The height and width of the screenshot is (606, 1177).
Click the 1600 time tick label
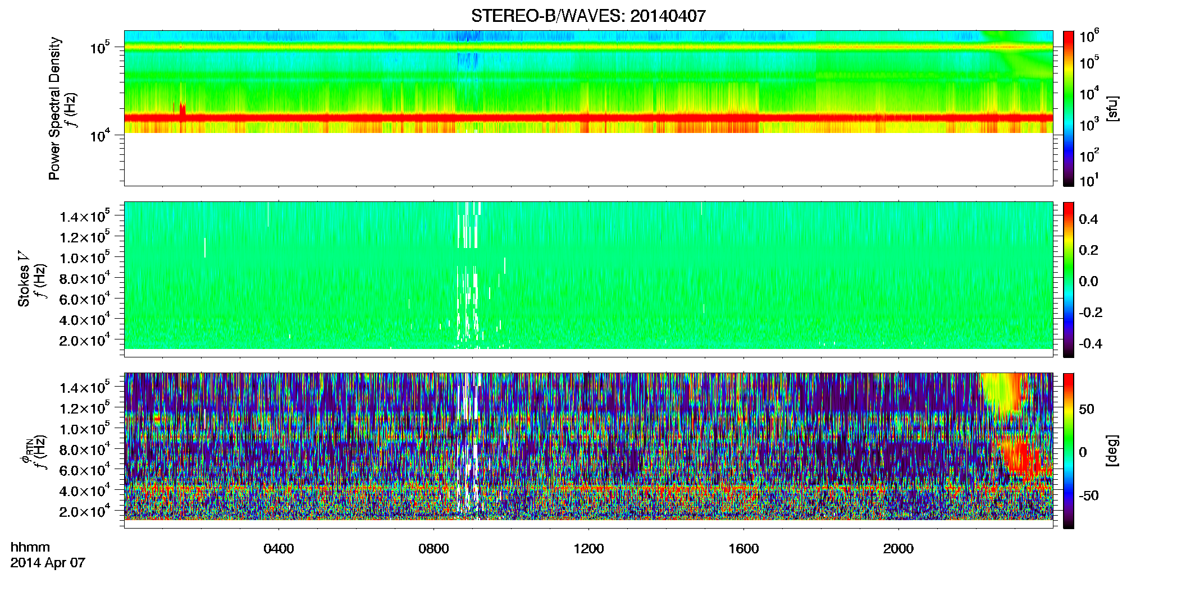[743, 549]
